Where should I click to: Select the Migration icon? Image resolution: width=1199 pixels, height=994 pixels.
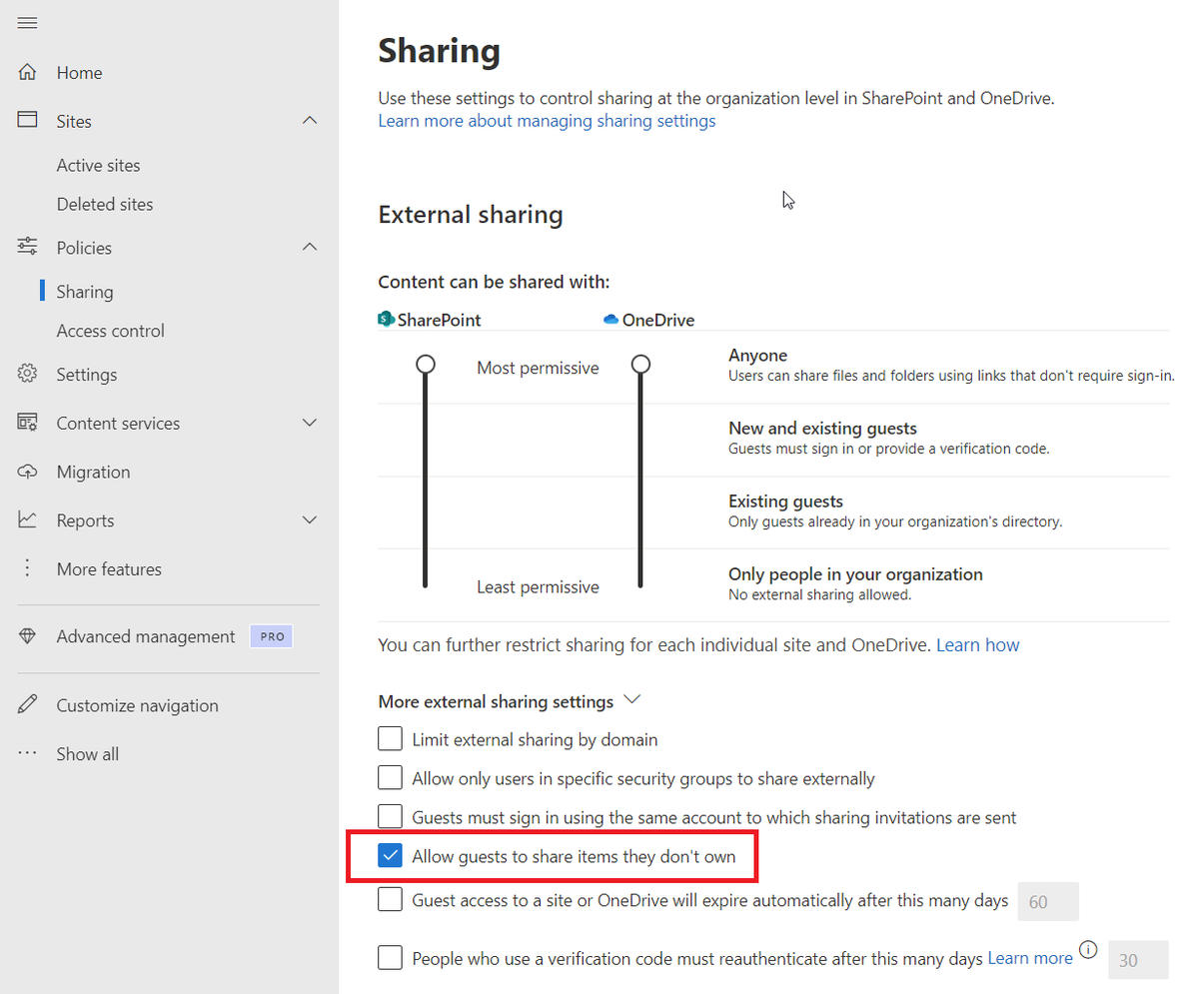point(28,471)
